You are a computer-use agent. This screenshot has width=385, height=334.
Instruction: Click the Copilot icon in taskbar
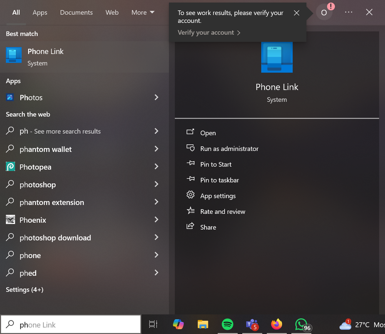tap(178, 324)
